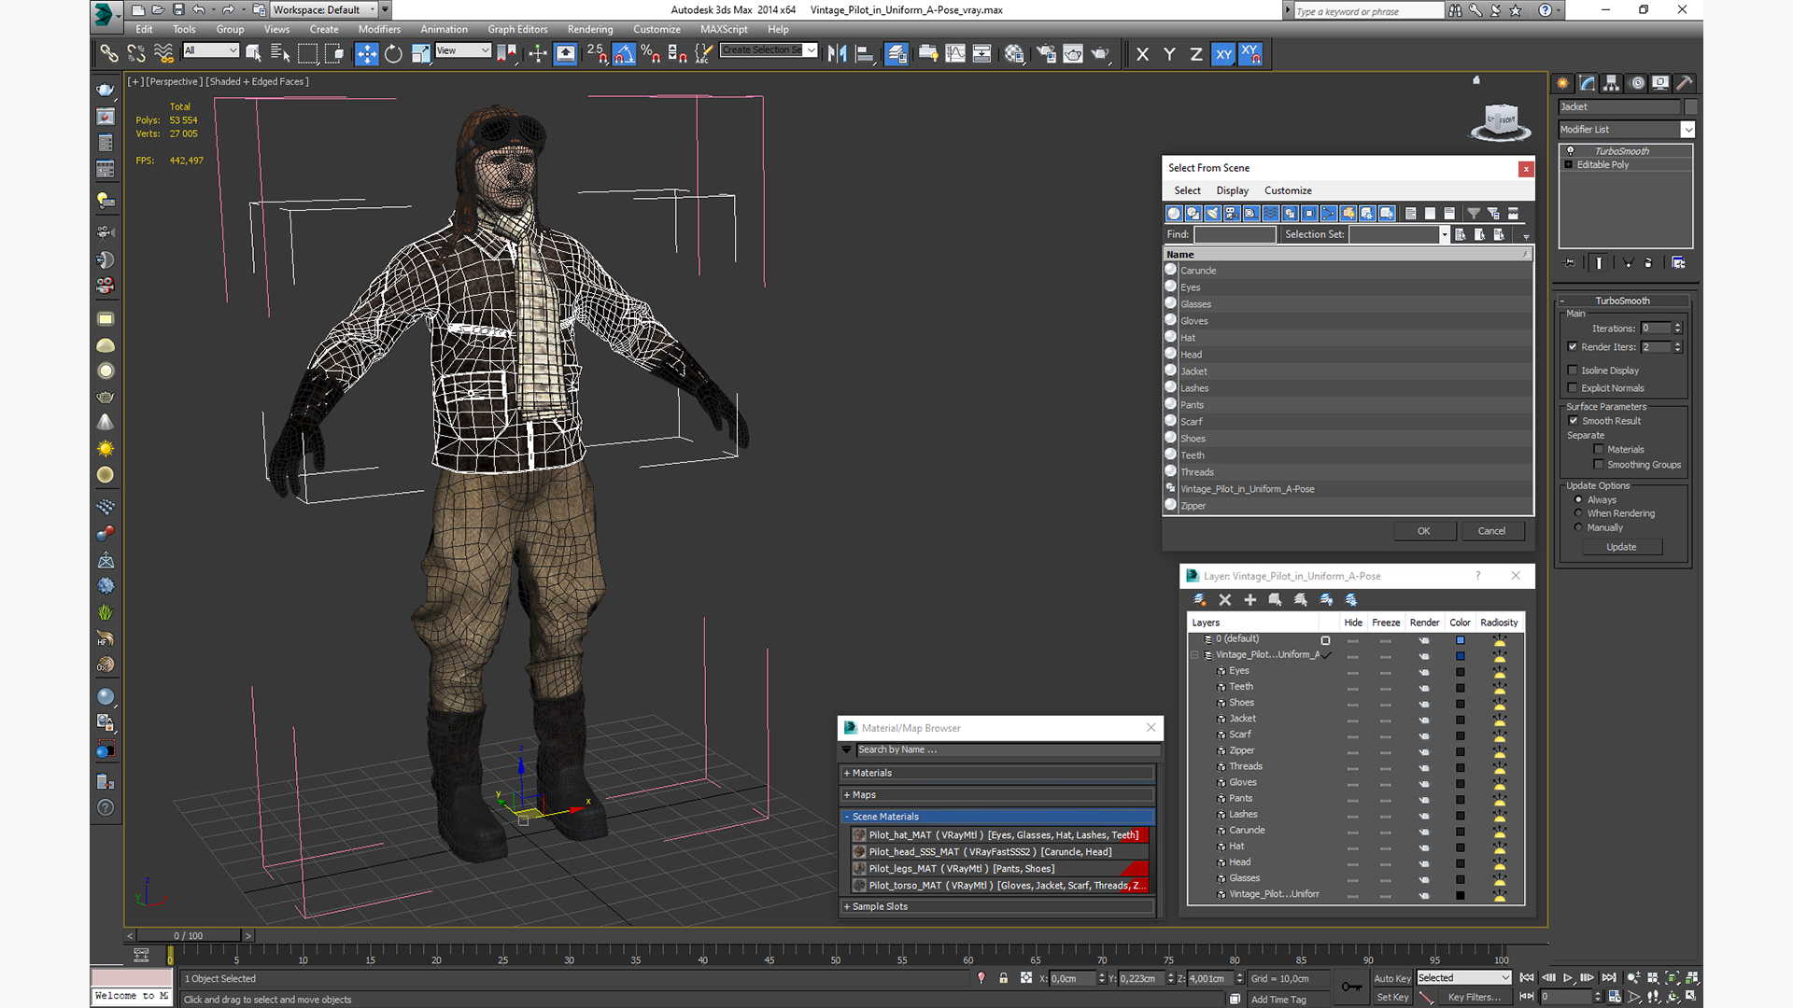The width and height of the screenshot is (1793, 1008).
Task: Toggle the Auto Key button
Action: [x=1392, y=979]
